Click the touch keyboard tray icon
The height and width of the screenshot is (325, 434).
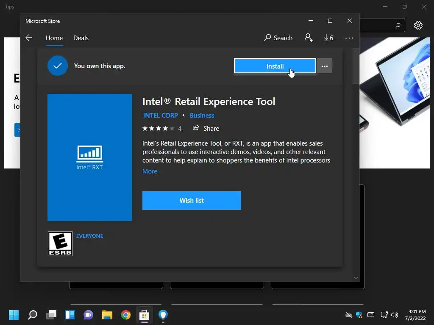tap(371, 315)
